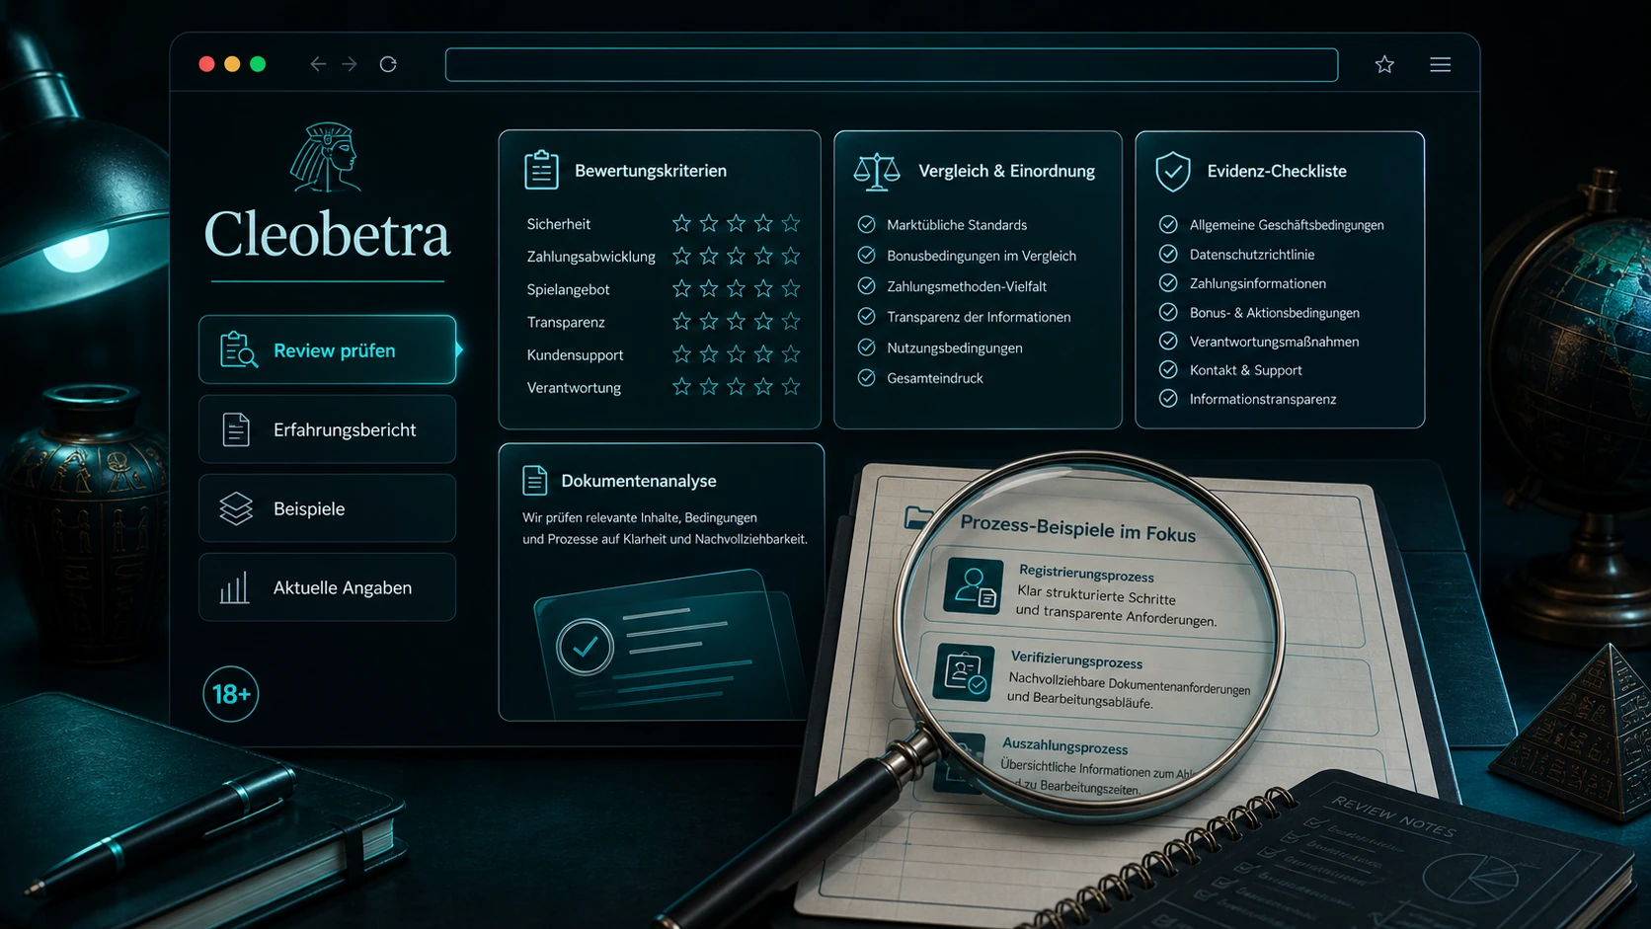The height and width of the screenshot is (929, 1651).
Task: Set third star for Transparenz rating
Action: [x=736, y=321]
